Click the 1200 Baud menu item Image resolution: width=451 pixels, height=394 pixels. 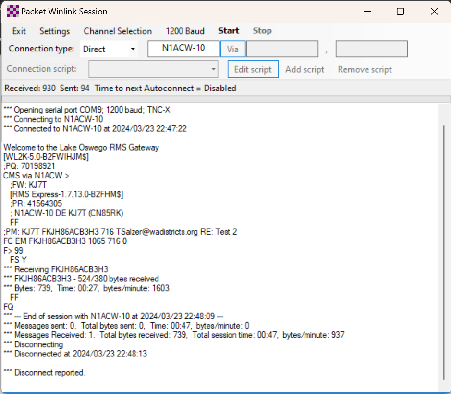185,31
